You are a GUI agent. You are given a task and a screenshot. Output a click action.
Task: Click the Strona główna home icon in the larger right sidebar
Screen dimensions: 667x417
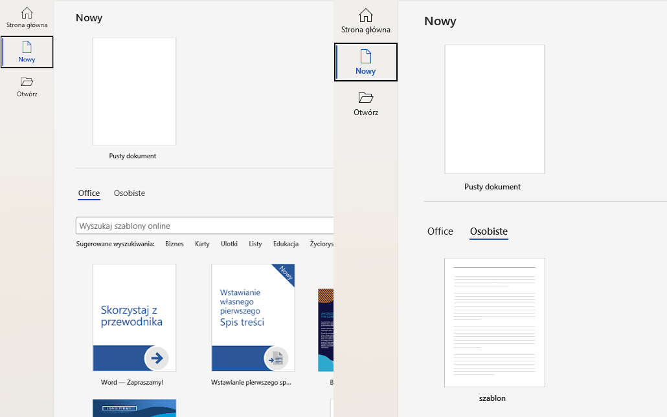coord(366,16)
